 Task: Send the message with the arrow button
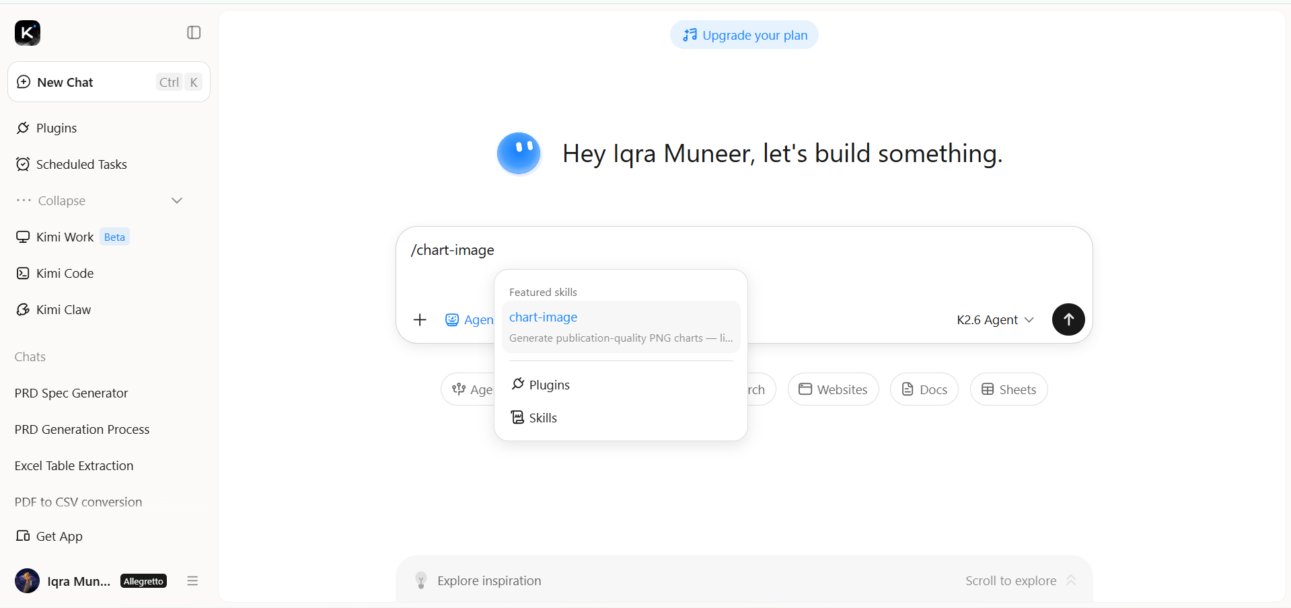coord(1068,319)
